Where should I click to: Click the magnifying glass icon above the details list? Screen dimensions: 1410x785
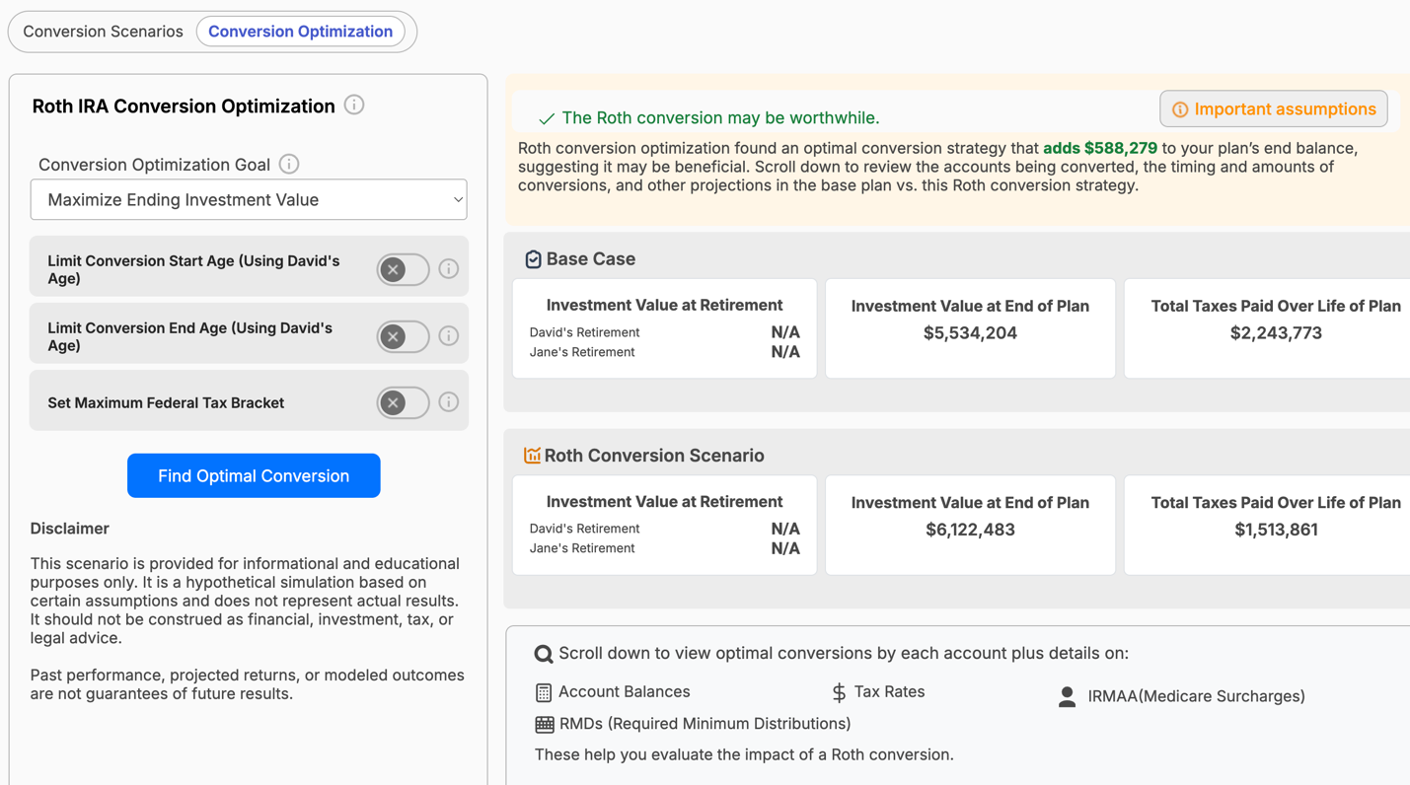544,653
